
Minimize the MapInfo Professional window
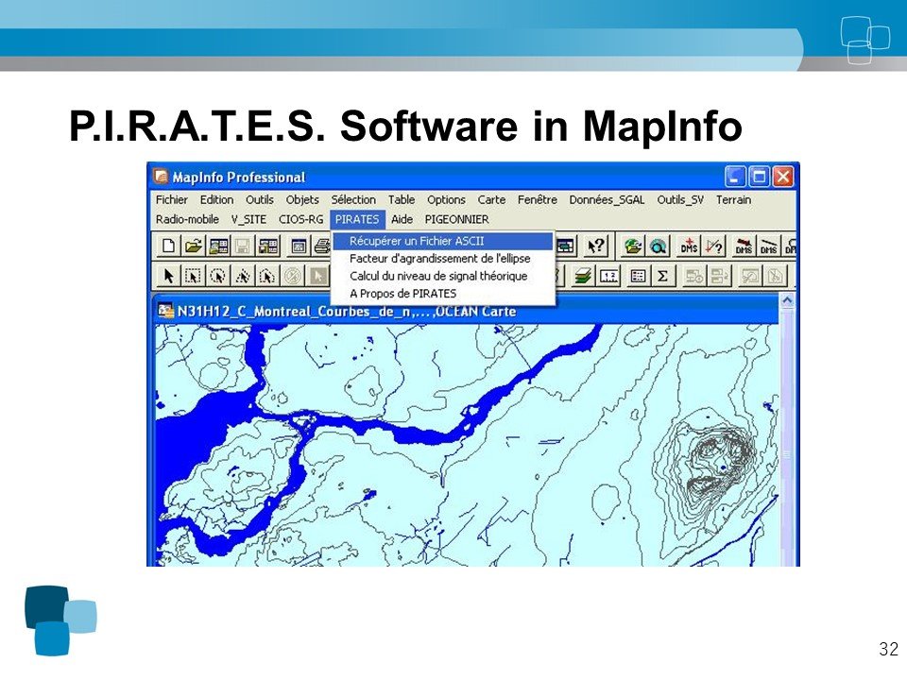coord(735,177)
